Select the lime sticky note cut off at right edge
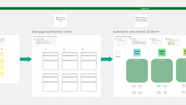This screenshot has width=186, height=105. coord(185,52)
